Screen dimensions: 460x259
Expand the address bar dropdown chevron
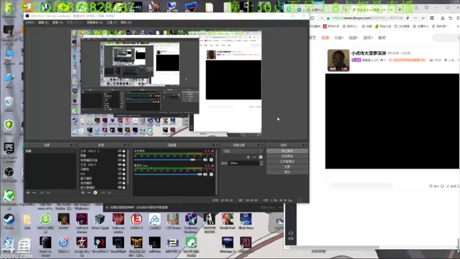423,18
